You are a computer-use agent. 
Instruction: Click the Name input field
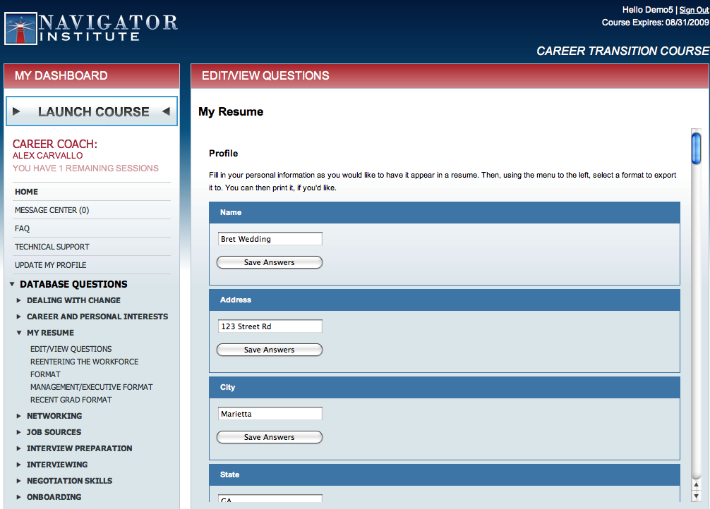coord(270,239)
